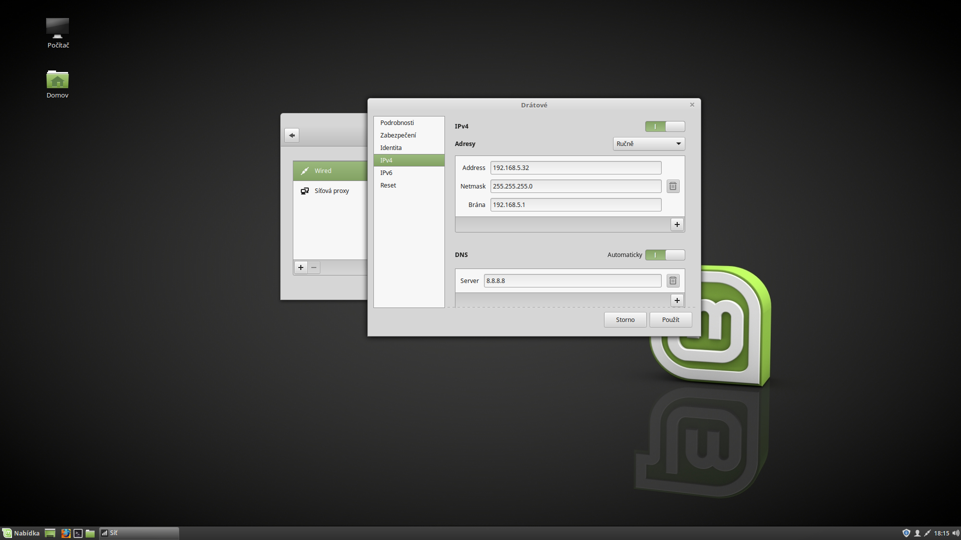Delete the IP address entry via trash icon
Screen dimensions: 961x540
tap(673, 186)
